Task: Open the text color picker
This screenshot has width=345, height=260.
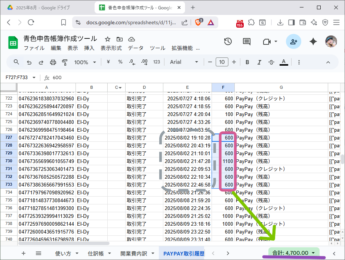Action: click(x=284, y=62)
